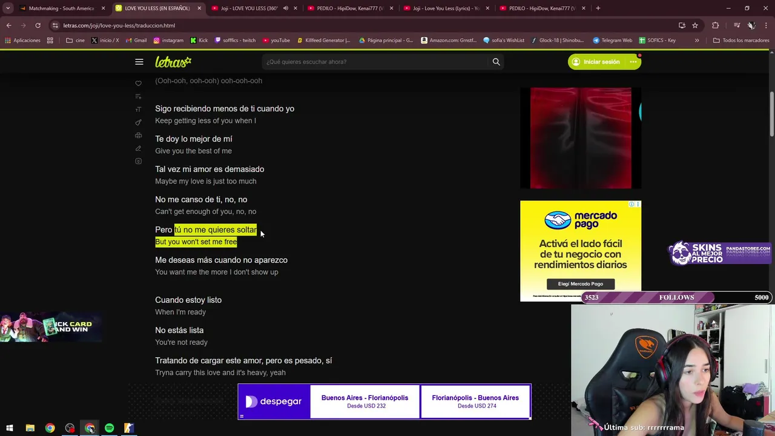Click lyric Sigo recibiendo menos de ti cuando yo
Screen dimensions: 775x436
(225, 108)
